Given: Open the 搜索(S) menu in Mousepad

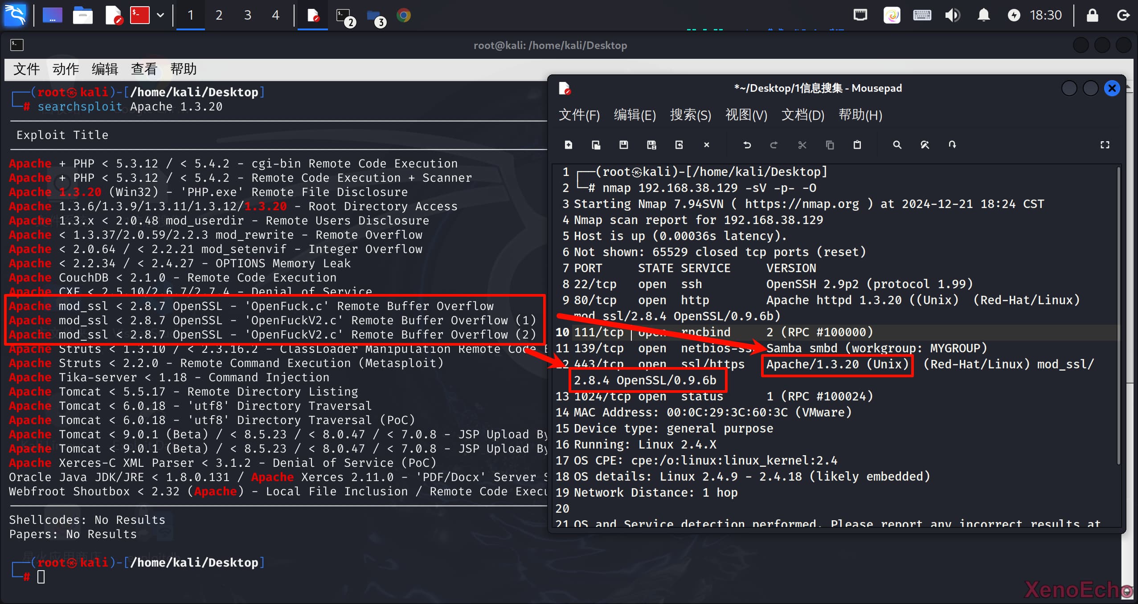Looking at the screenshot, I should click(690, 115).
